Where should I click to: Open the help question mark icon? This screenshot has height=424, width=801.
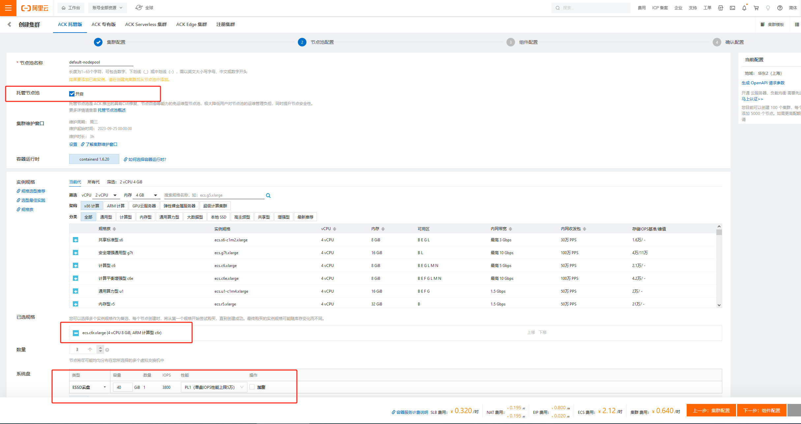tap(780, 8)
